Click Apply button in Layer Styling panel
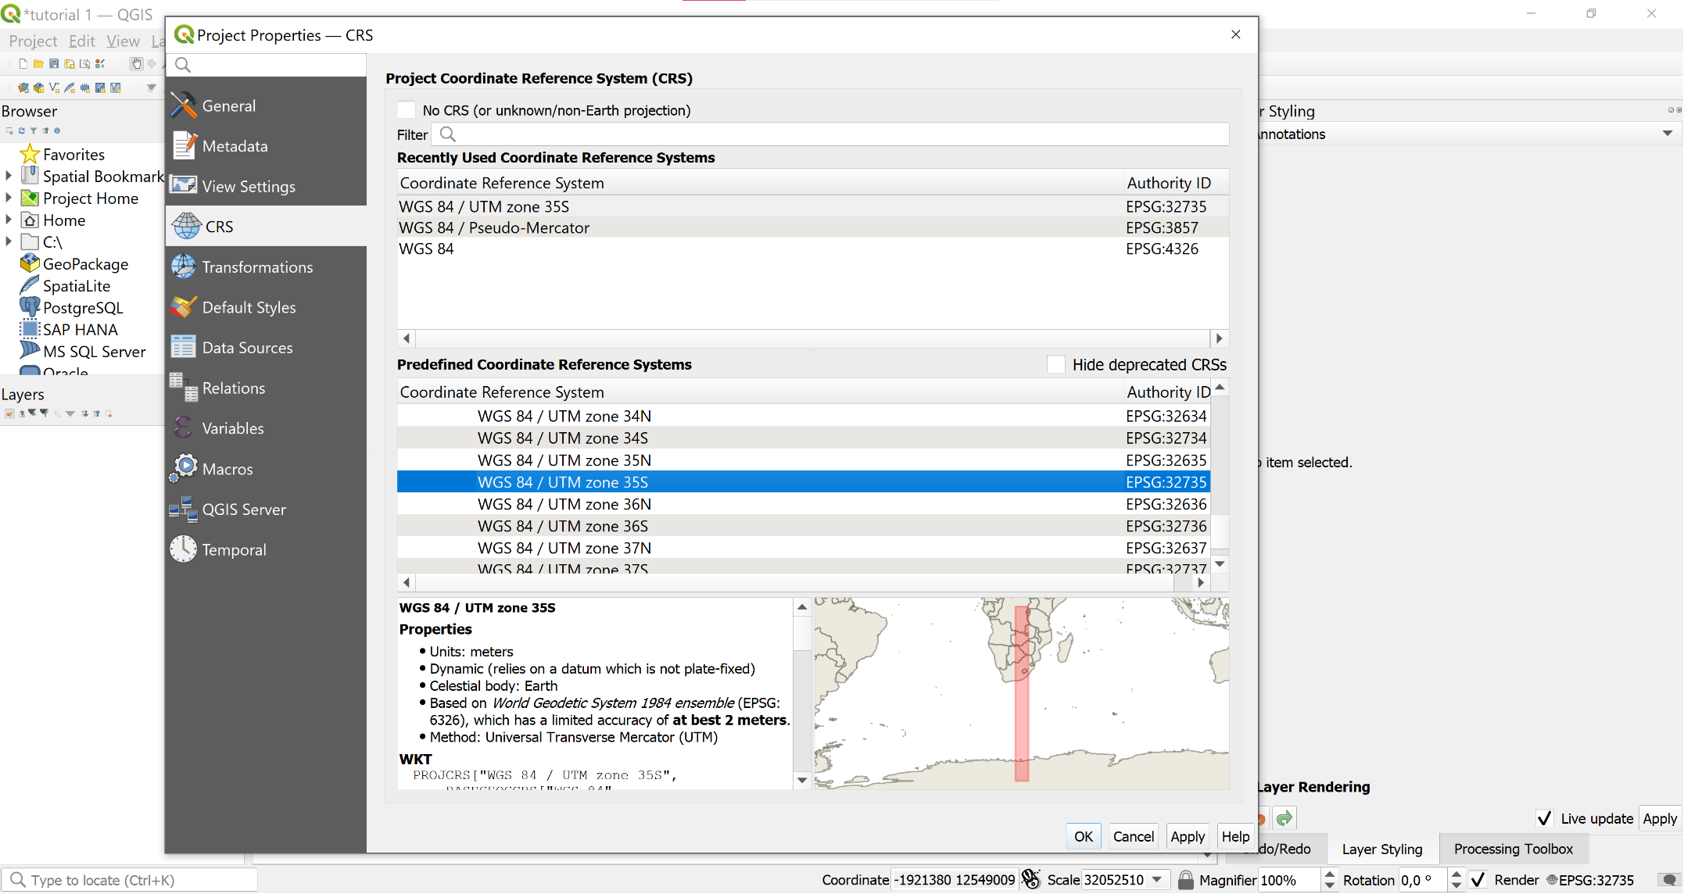The width and height of the screenshot is (1684, 894). point(1659,818)
